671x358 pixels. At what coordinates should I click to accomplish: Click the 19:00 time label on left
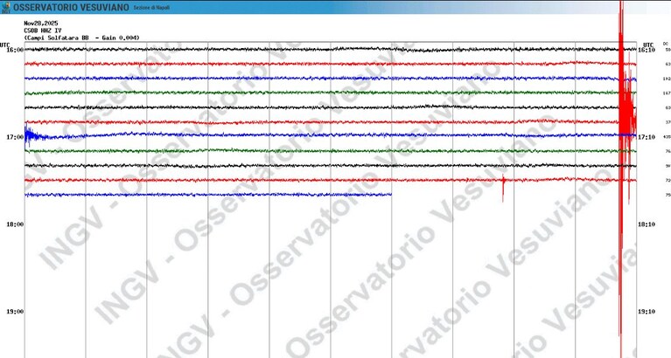15,312
